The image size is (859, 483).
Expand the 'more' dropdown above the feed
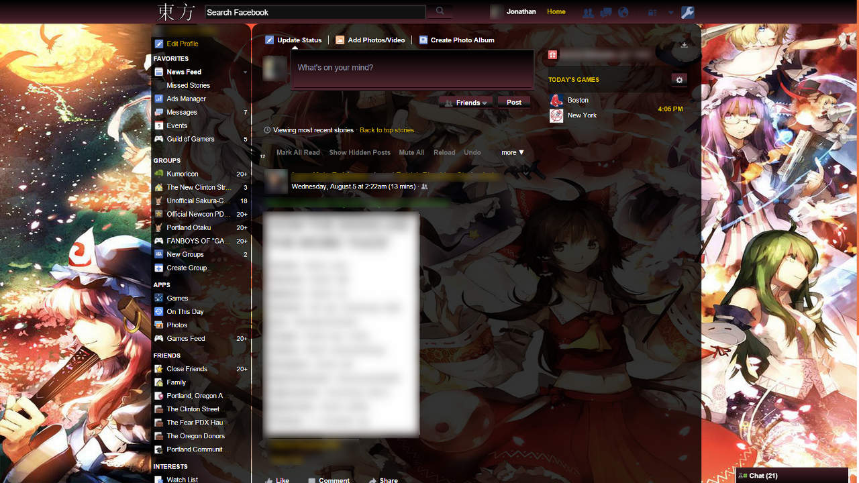[512, 152]
